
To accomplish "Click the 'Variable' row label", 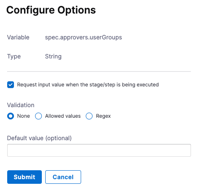I will coord(18,37).
